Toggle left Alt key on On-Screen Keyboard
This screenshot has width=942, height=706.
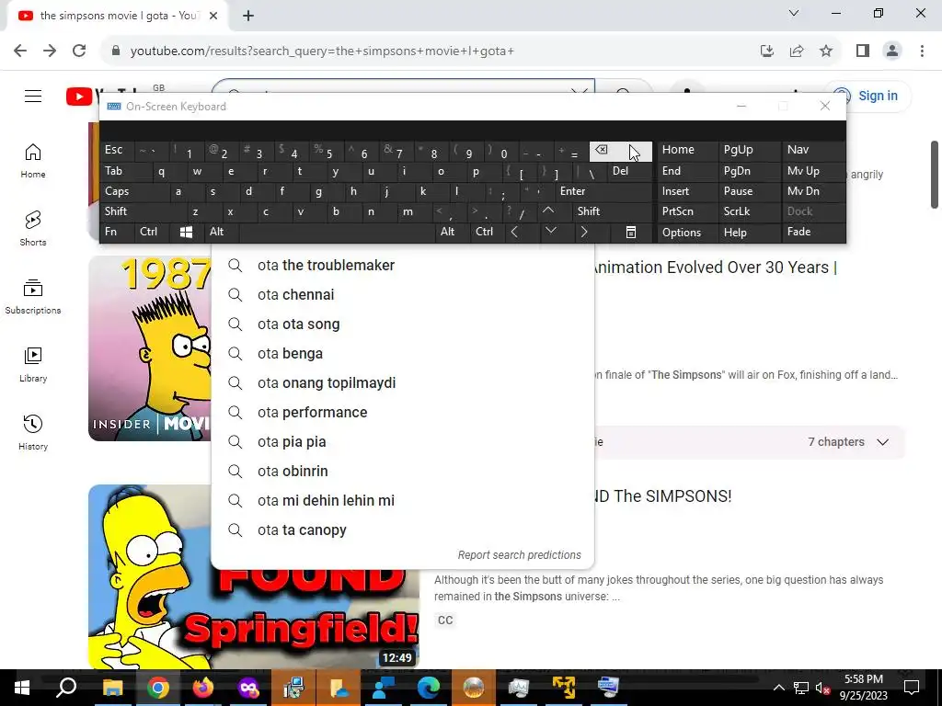pyautogui.click(x=220, y=233)
